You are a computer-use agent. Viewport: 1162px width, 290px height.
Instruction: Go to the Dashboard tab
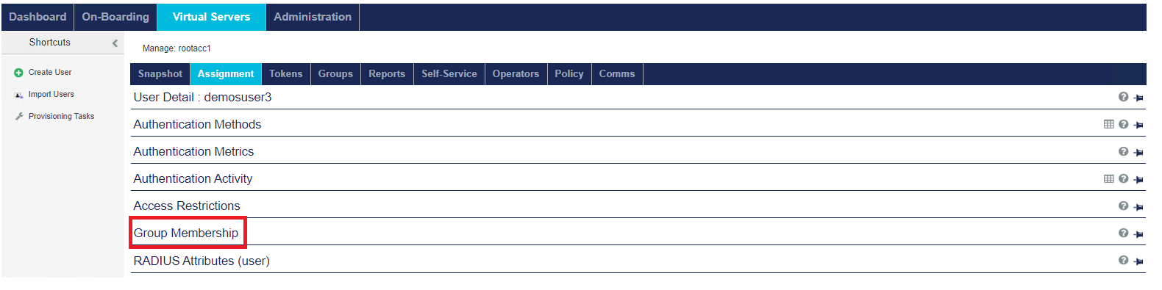[38, 17]
